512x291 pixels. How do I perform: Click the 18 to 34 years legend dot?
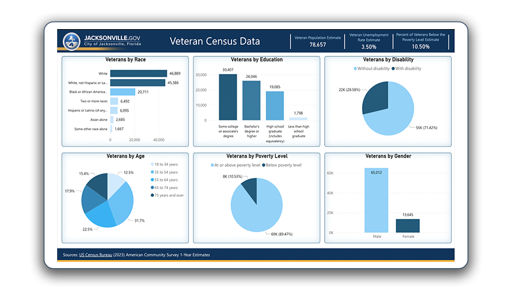152,164
